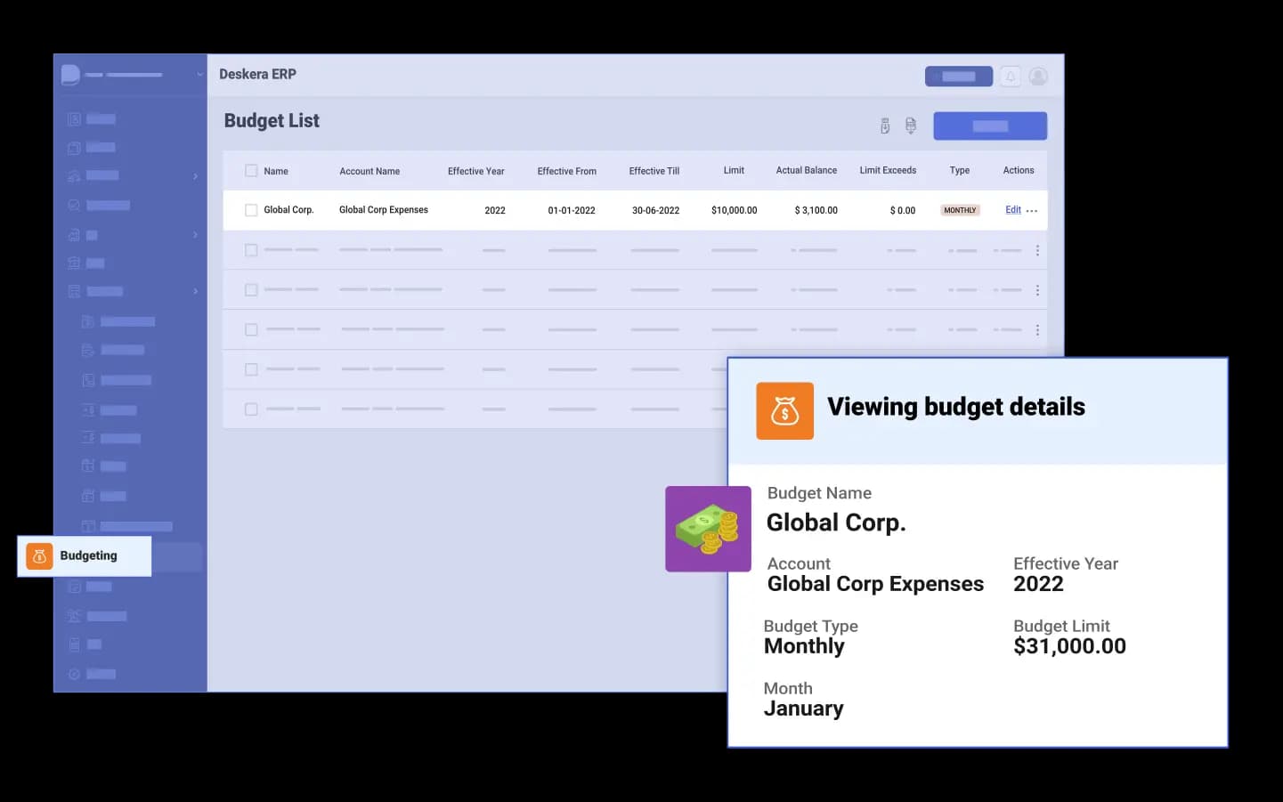Open the notification bell in header
This screenshot has width=1283, height=802.
coord(1011,77)
